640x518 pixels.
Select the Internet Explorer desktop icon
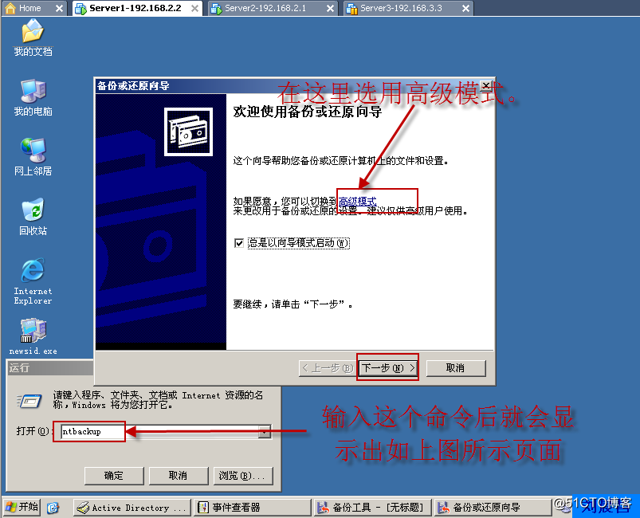(x=33, y=281)
